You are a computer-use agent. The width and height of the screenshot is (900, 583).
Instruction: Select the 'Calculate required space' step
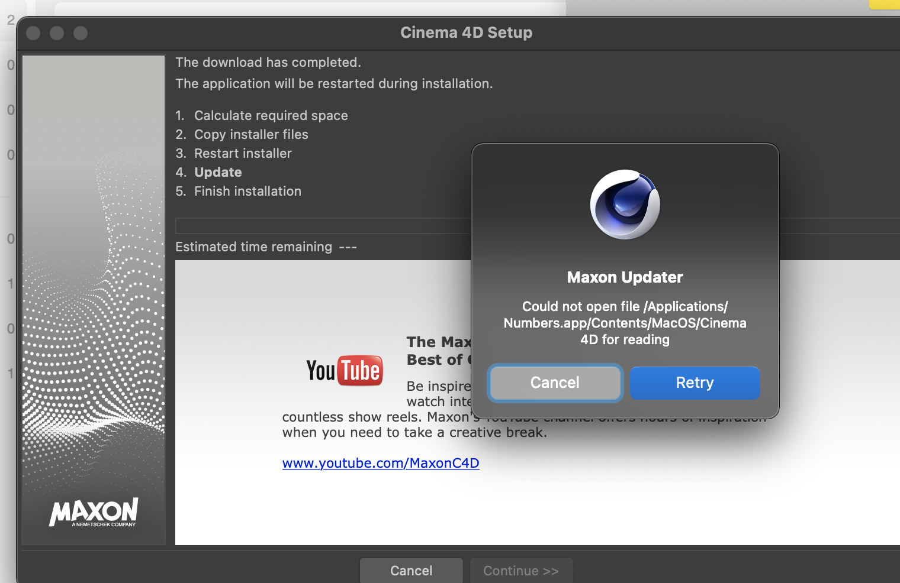pyautogui.click(x=271, y=115)
